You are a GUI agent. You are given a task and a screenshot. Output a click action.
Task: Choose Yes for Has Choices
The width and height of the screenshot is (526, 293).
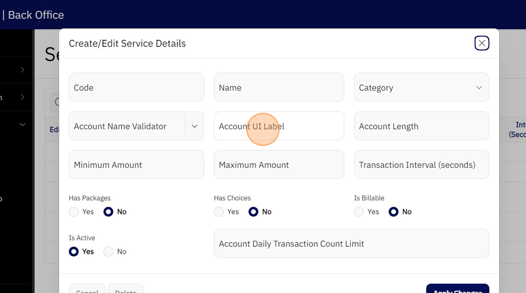[219, 212]
